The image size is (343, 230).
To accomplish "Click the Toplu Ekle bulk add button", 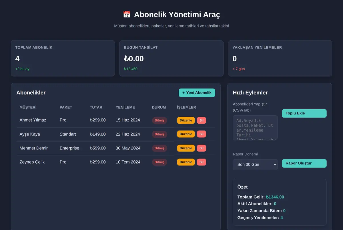I will (304, 113).
